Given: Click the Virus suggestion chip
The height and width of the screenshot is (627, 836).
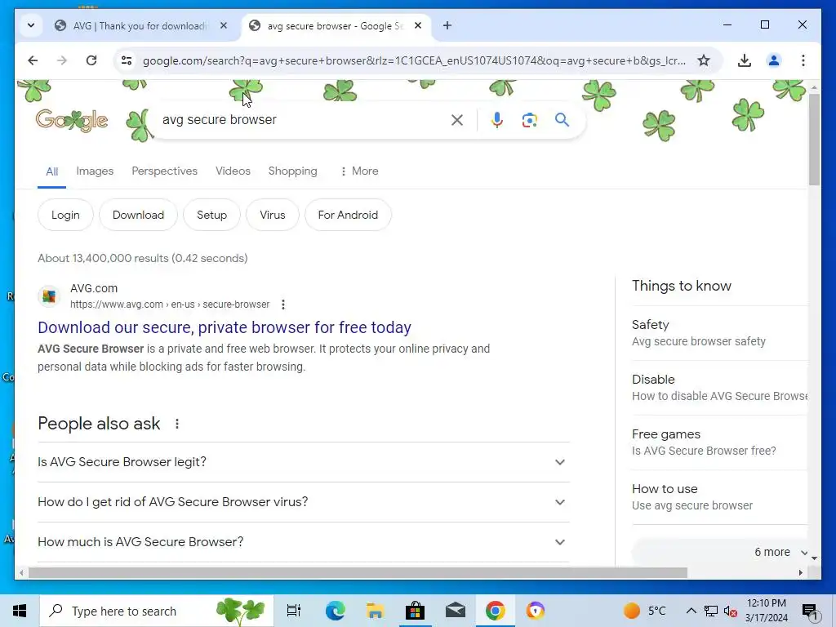Looking at the screenshot, I should (273, 215).
